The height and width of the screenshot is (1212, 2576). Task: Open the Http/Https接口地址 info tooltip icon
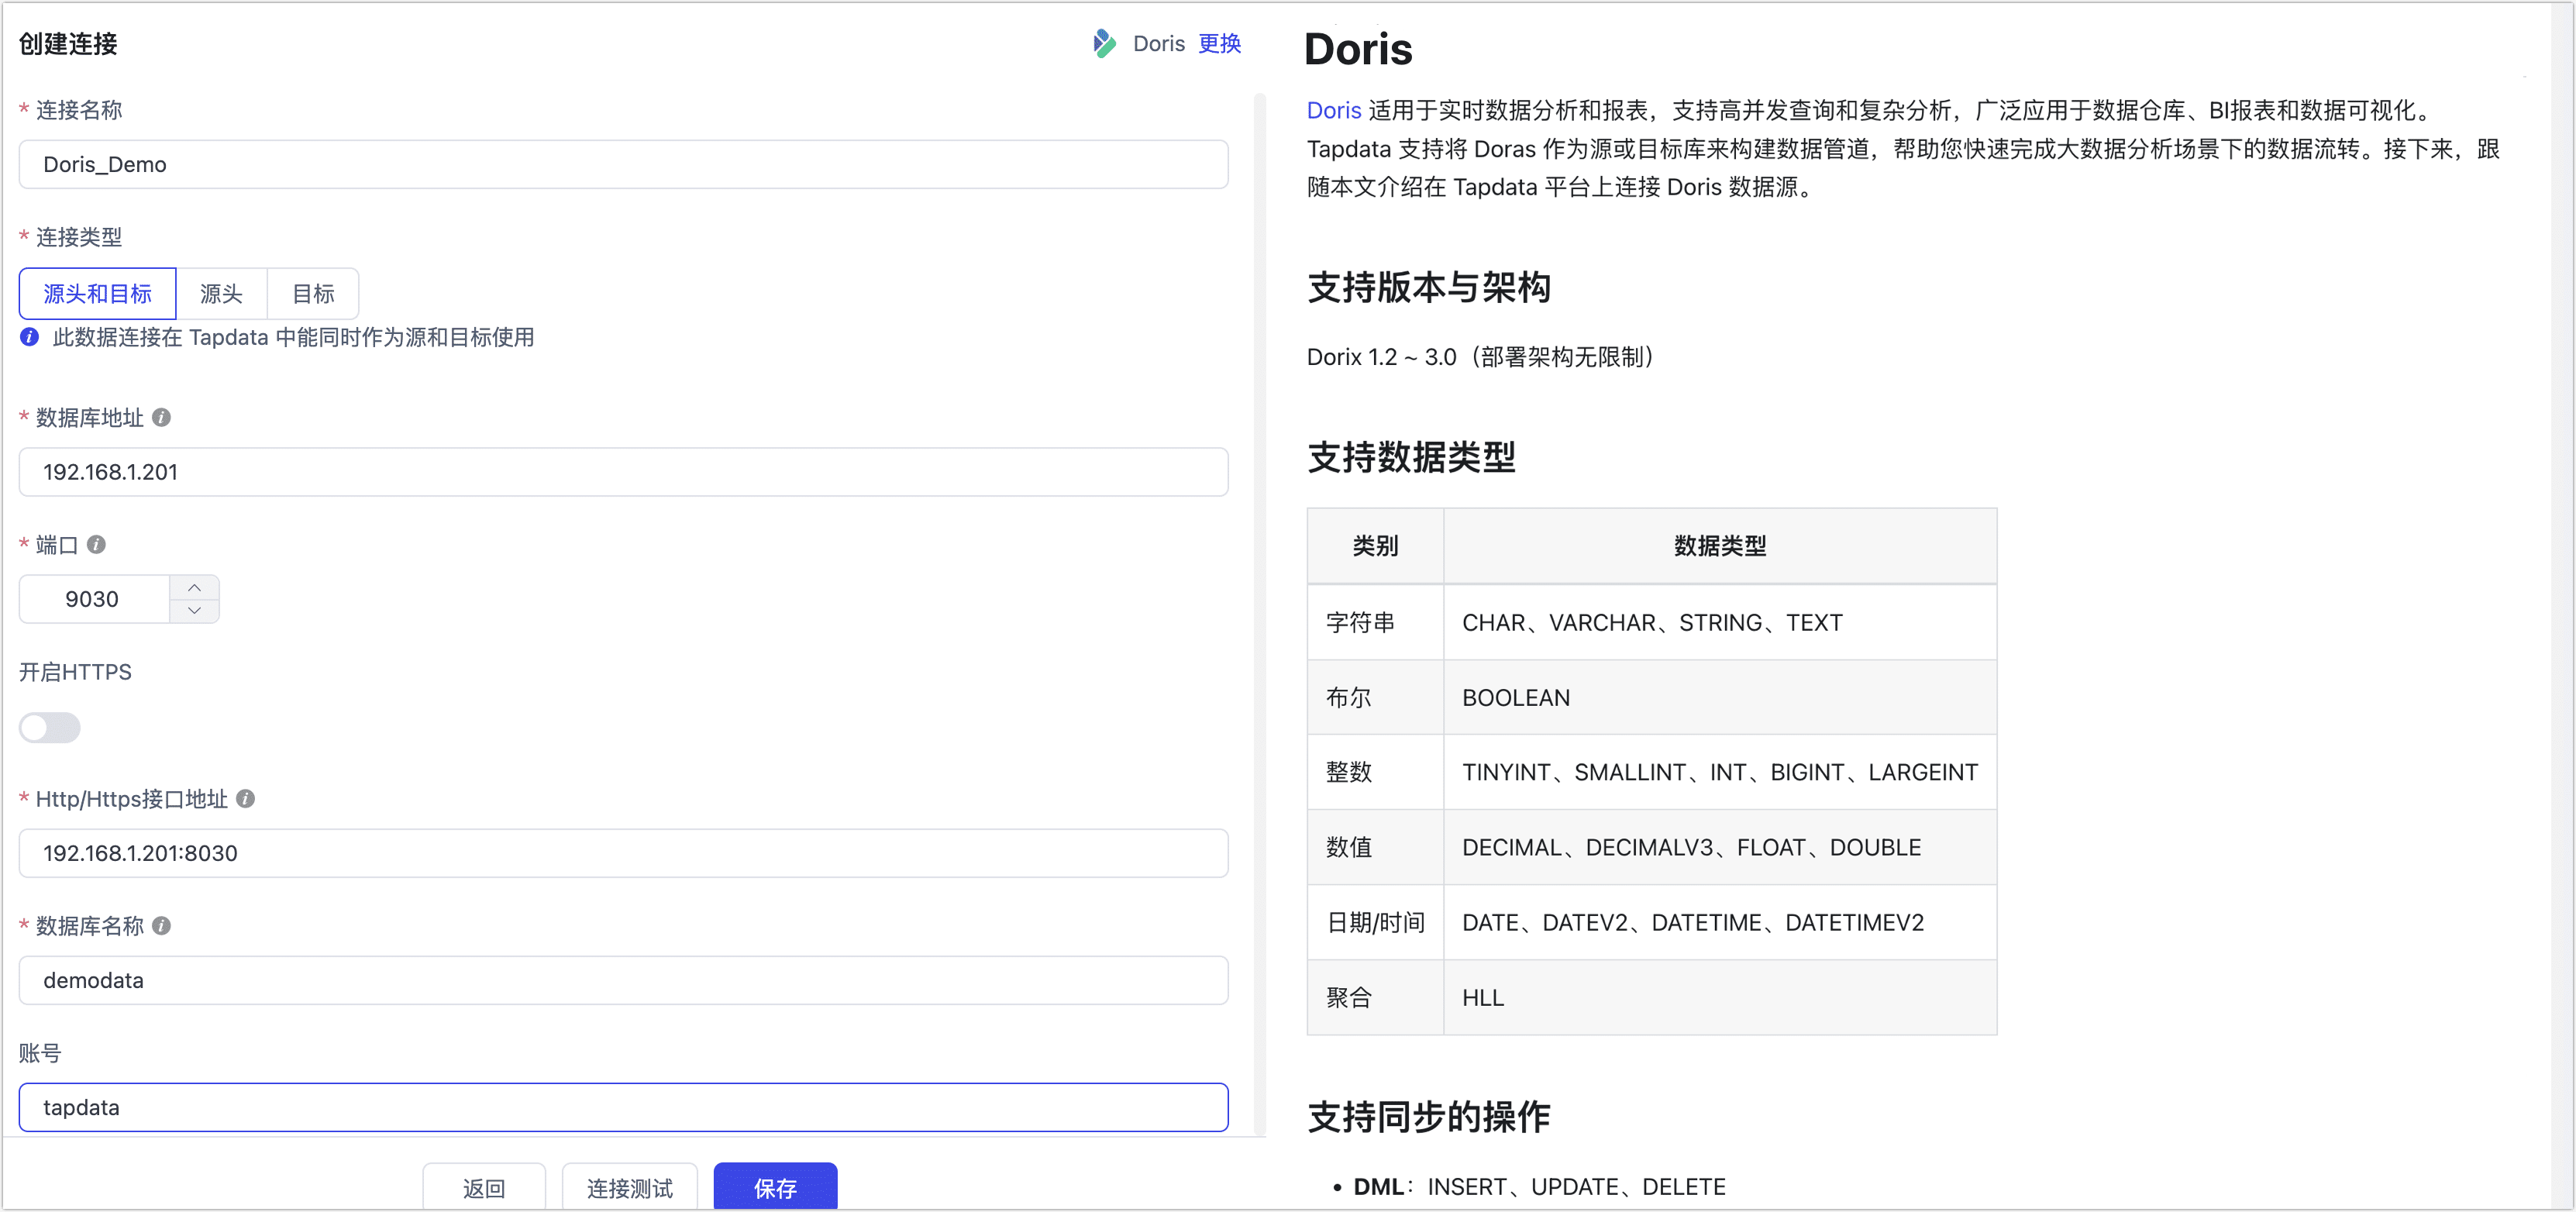tap(247, 799)
